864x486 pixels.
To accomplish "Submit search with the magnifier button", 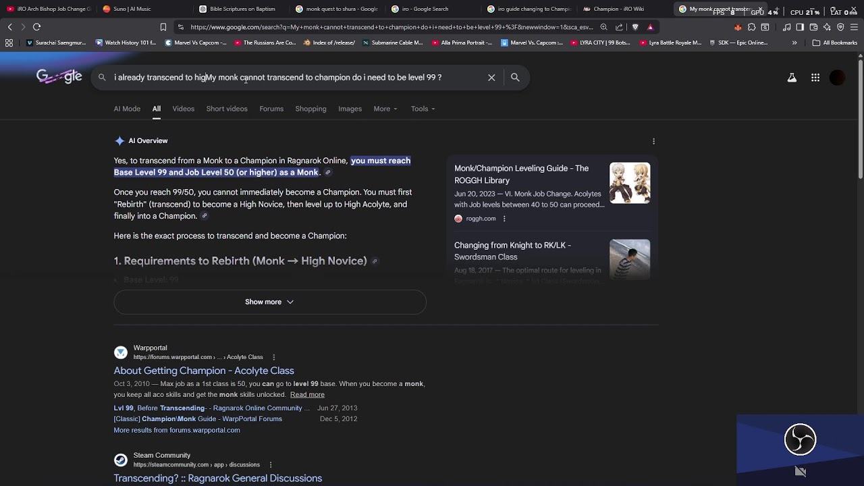I will pos(515,78).
